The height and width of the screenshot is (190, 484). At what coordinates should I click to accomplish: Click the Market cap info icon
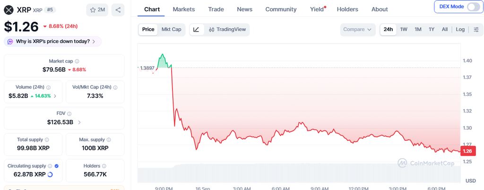pyautogui.click(x=77, y=61)
